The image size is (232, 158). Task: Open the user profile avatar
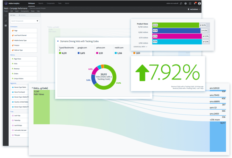pos(200,3)
